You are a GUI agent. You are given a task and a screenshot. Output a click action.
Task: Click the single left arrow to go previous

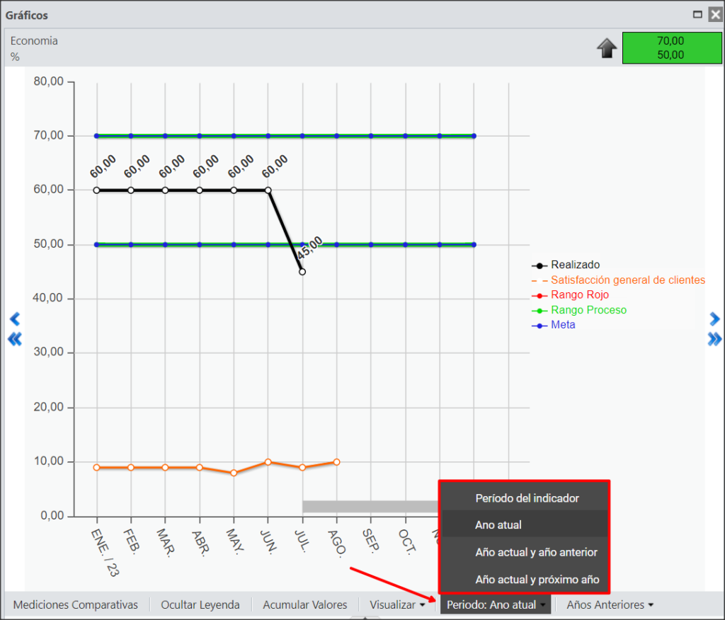(x=15, y=319)
